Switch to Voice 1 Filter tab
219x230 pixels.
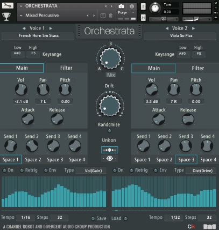coord(66,68)
